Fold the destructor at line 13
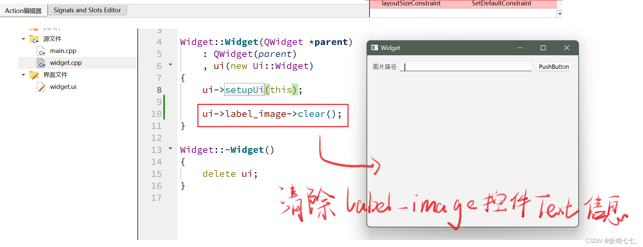This screenshot has height=247, width=643. pos(170,148)
